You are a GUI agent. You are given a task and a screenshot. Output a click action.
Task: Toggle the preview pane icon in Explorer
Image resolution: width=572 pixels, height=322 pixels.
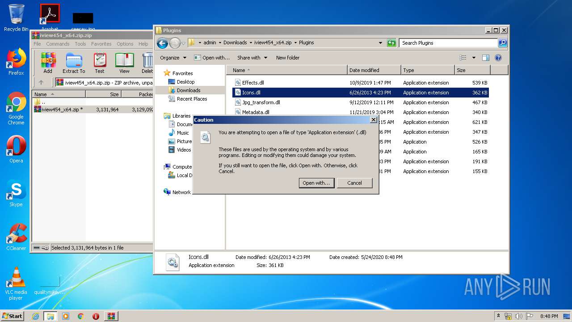[x=486, y=58]
